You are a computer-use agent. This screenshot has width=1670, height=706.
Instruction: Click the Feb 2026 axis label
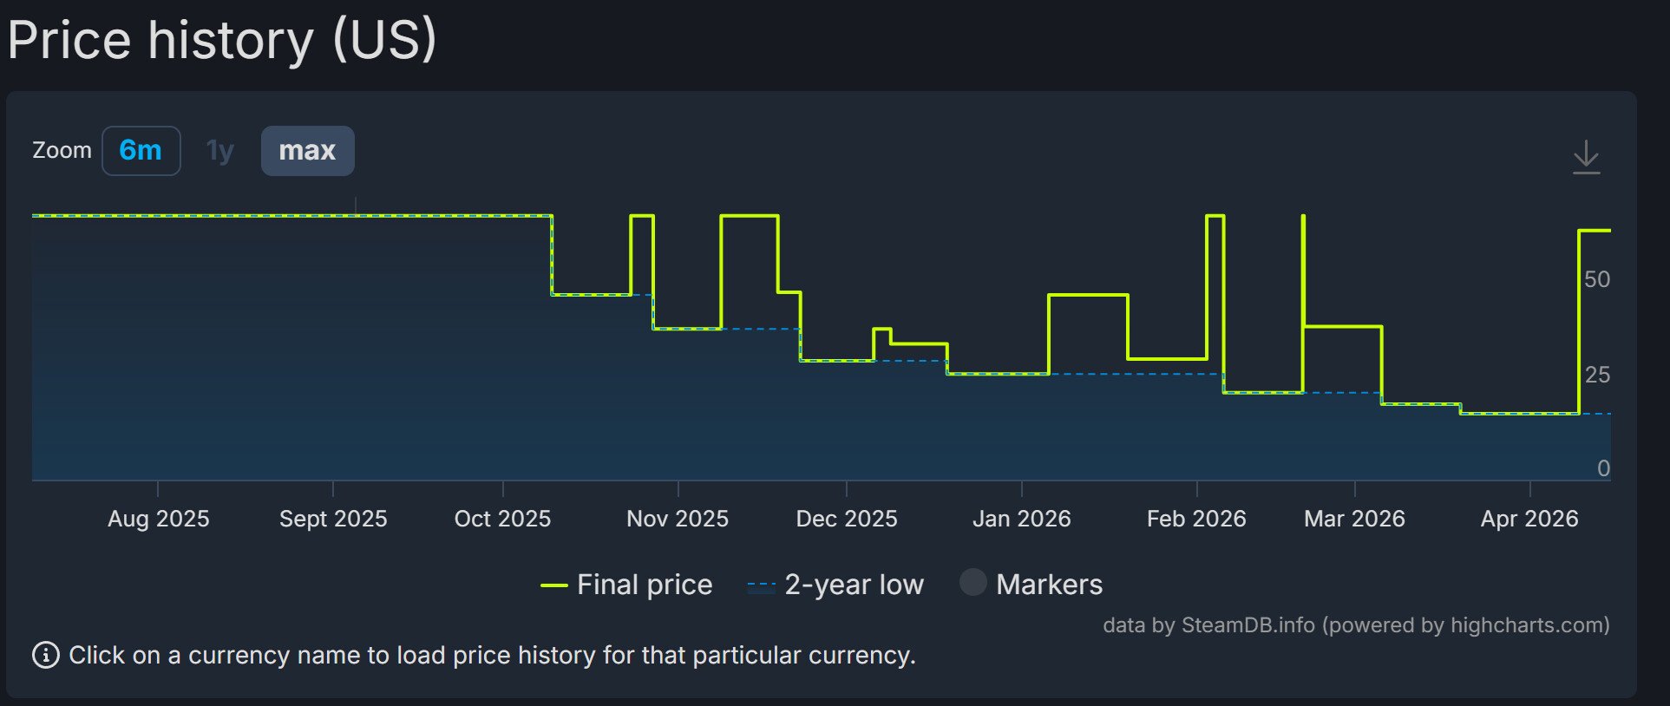1196,518
